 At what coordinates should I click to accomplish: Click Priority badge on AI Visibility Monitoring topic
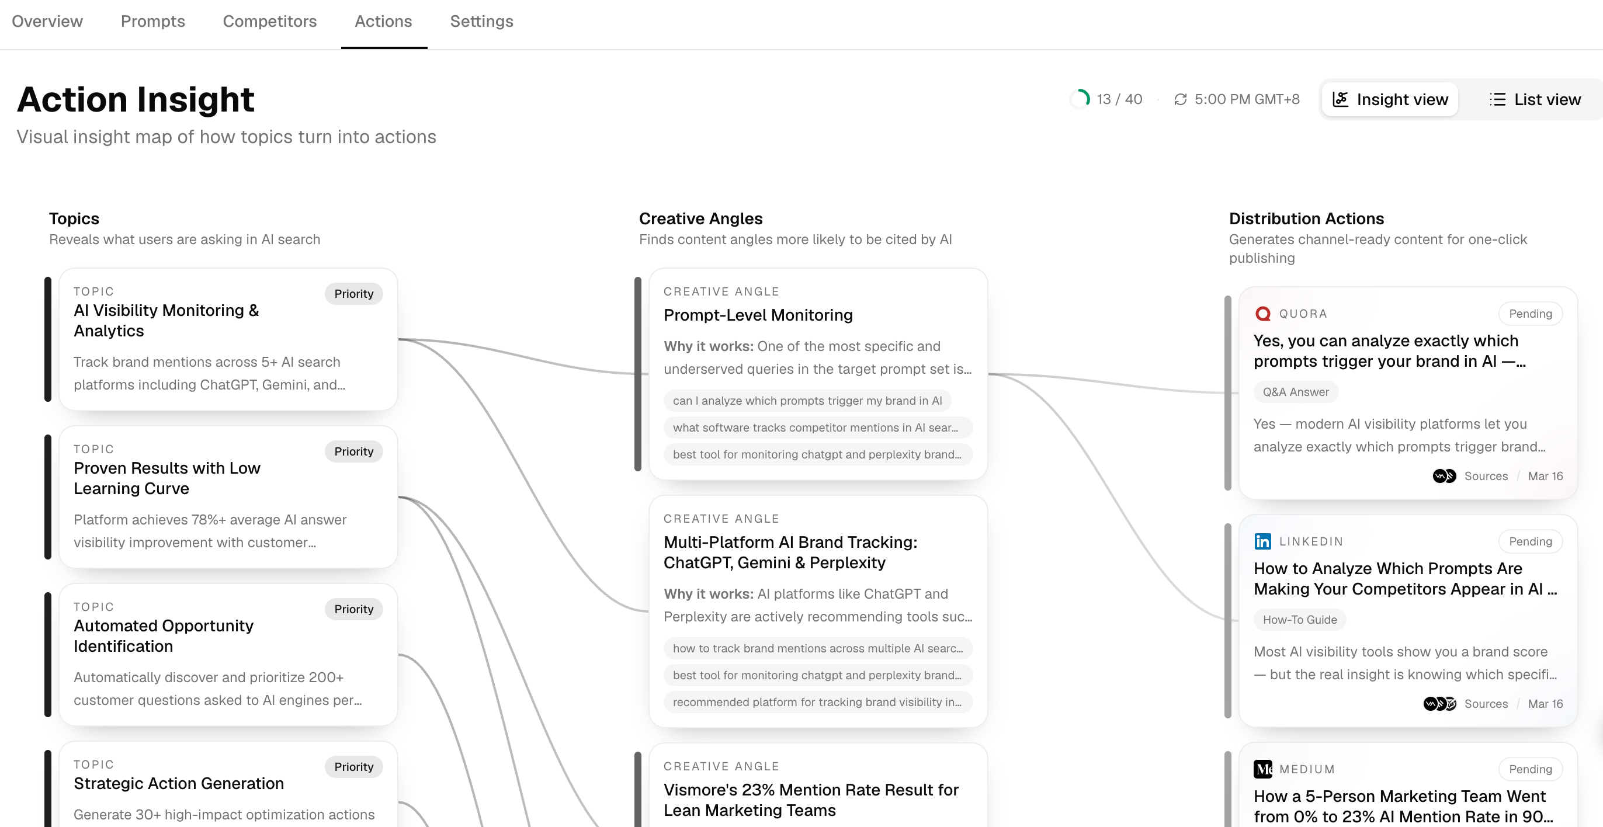353,294
